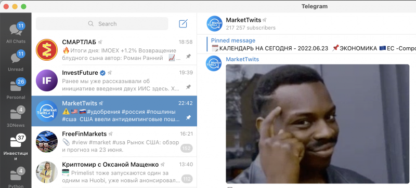Open the InvestFuture chat
The image size is (416, 188).
(x=114, y=80)
